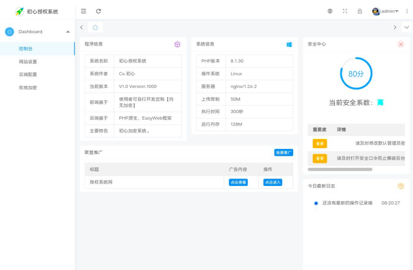Viewport: 413px width, 270px height.
Task: Go to 在线加密 page
Action: pos(28,88)
